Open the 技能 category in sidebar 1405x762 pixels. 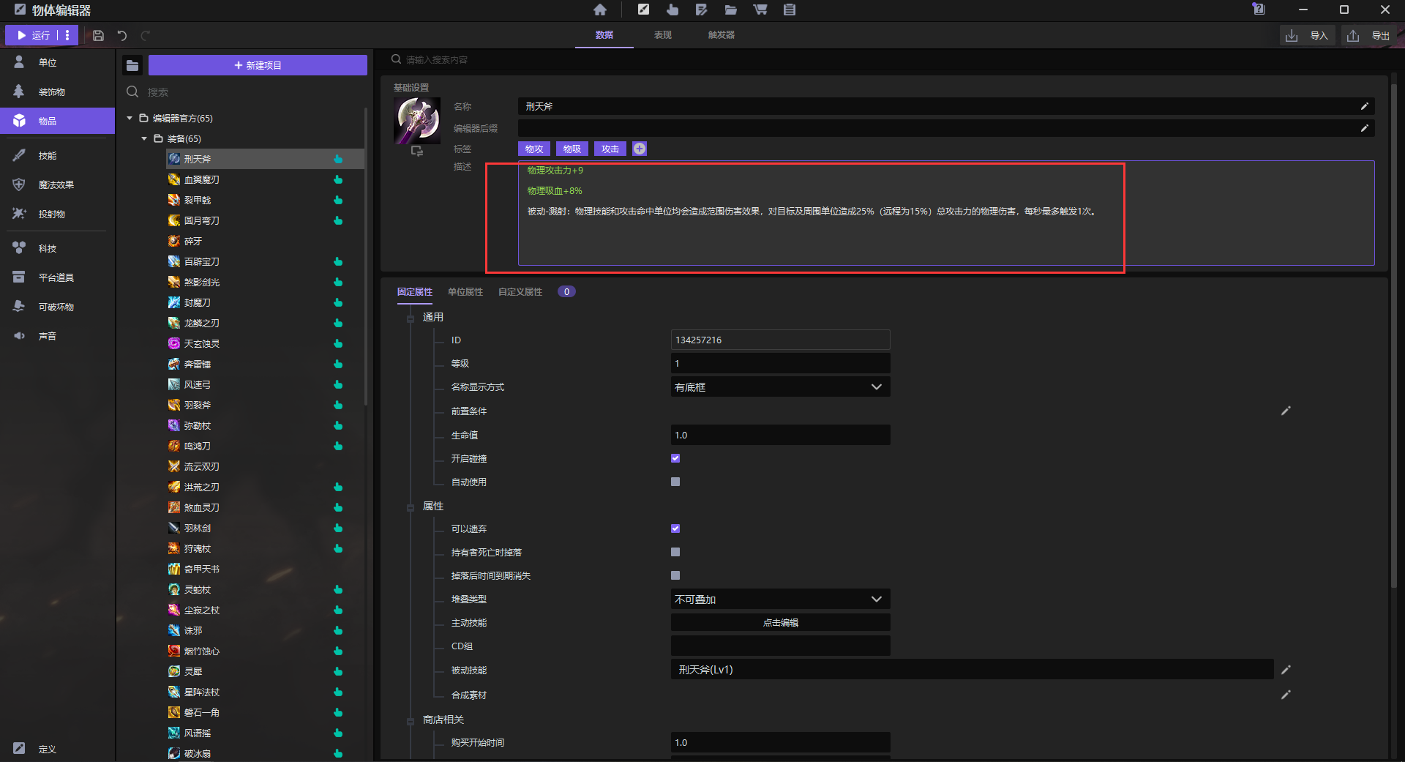[x=57, y=155]
